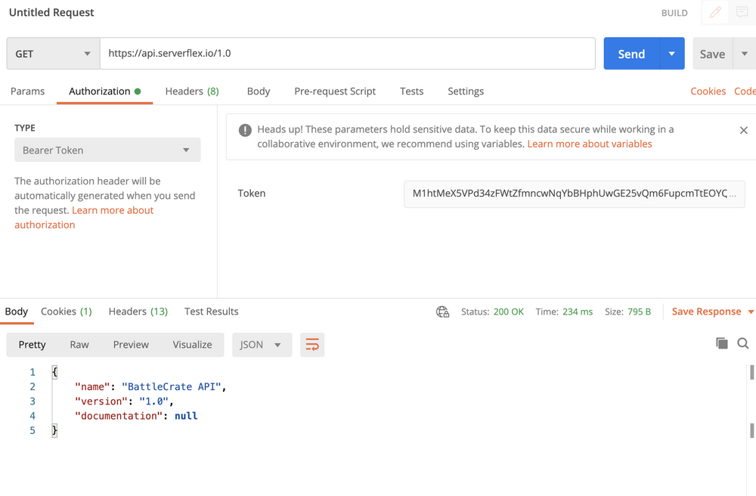The width and height of the screenshot is (756, 496).
Task: Expand the Save button options arrow
Action: click(x=745, y=54)
